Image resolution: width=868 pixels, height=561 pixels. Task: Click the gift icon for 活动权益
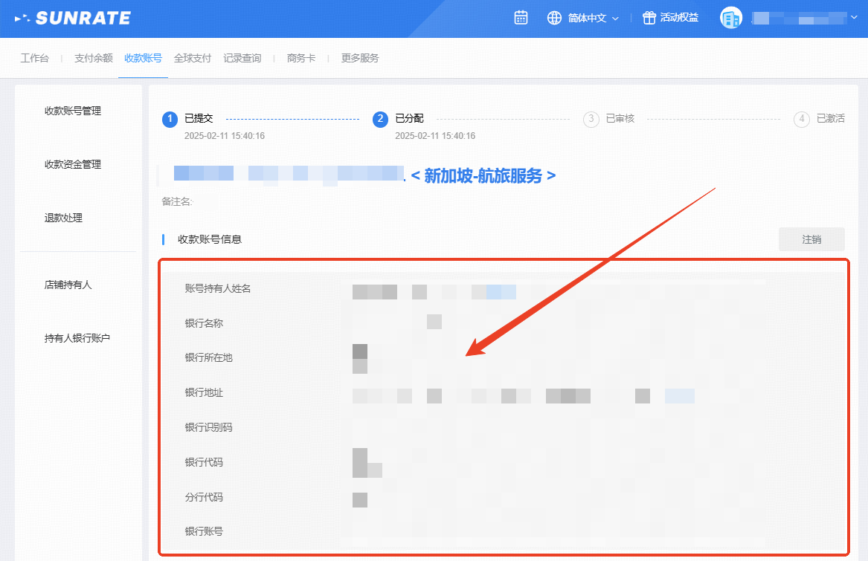(649, 18)
